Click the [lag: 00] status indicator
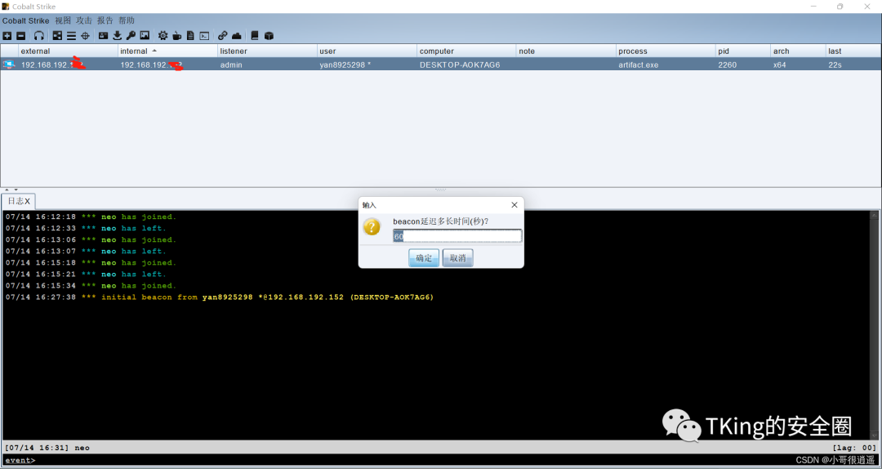882x469 pixels. 854,448
